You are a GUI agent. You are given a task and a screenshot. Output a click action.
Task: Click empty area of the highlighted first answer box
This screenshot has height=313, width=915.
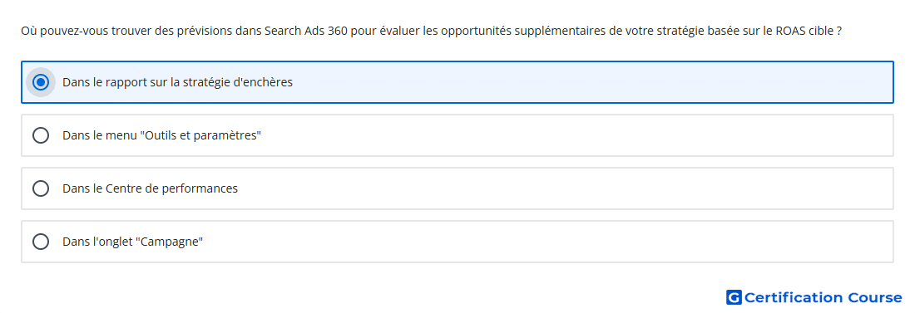coord(584,82)
